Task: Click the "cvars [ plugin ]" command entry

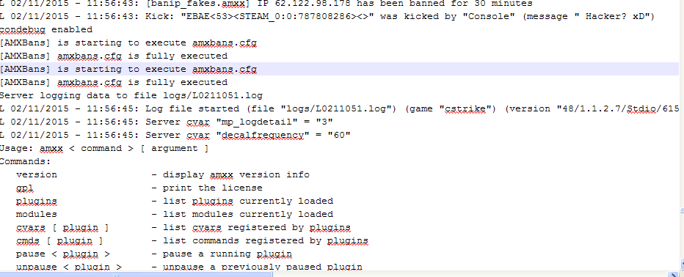Action: pos(62,227)
